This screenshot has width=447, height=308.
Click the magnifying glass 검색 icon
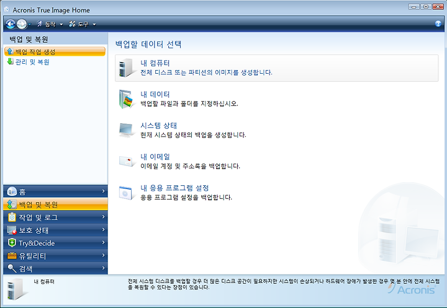(x=12, y=268)
